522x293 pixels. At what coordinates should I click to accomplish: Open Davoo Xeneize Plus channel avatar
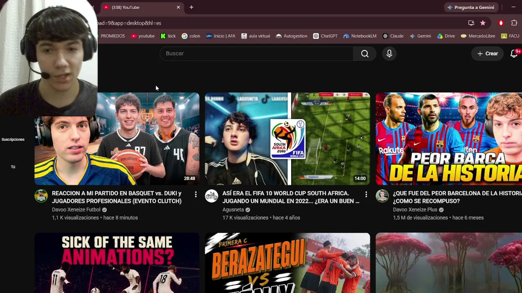[x=382, y=196]
